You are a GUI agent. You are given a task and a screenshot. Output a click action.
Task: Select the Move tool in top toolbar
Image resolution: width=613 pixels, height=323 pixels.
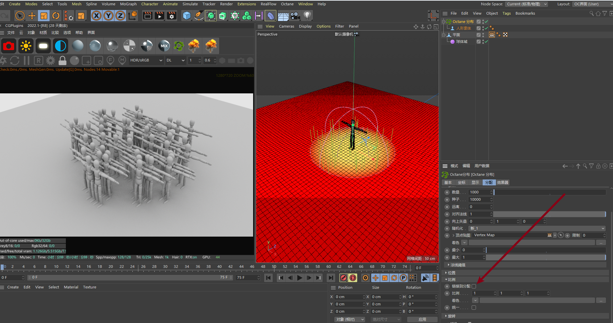click(x=32, y=16)
